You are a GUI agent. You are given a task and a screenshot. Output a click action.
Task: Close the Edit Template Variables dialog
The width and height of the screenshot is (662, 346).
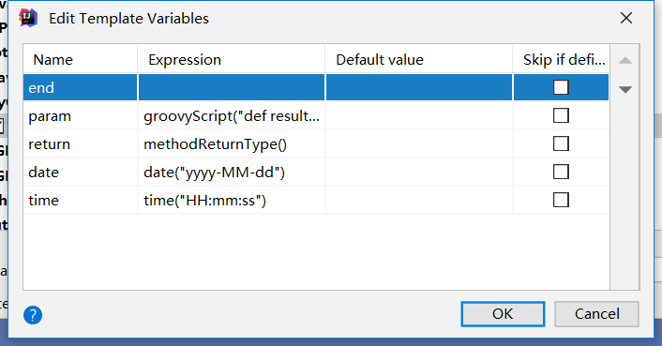[626, 18]
